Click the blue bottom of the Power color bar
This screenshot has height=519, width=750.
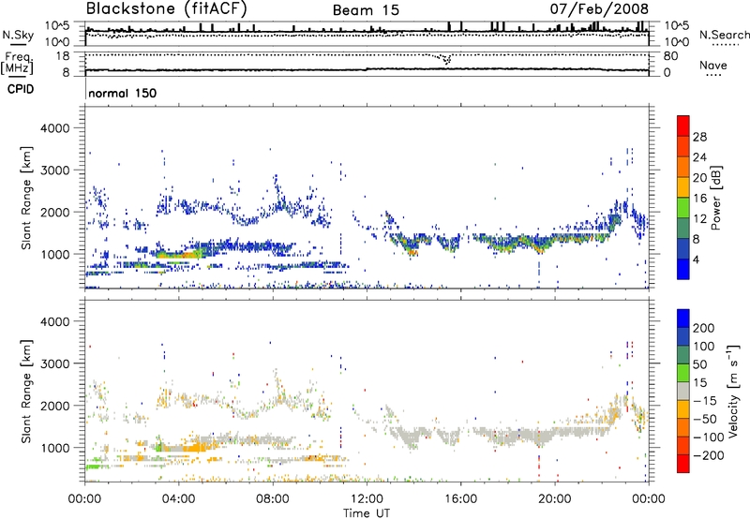click(x=683, y=269)
